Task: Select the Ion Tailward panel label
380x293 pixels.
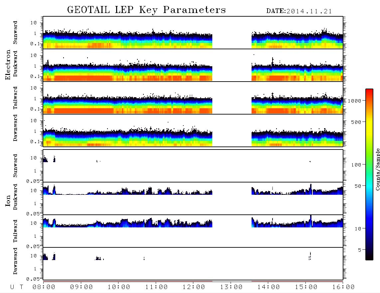Action: [15, 231]
